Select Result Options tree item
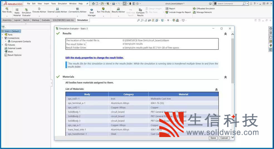The height and width of the screenshot is (149, 274). [x=13, y=55]
